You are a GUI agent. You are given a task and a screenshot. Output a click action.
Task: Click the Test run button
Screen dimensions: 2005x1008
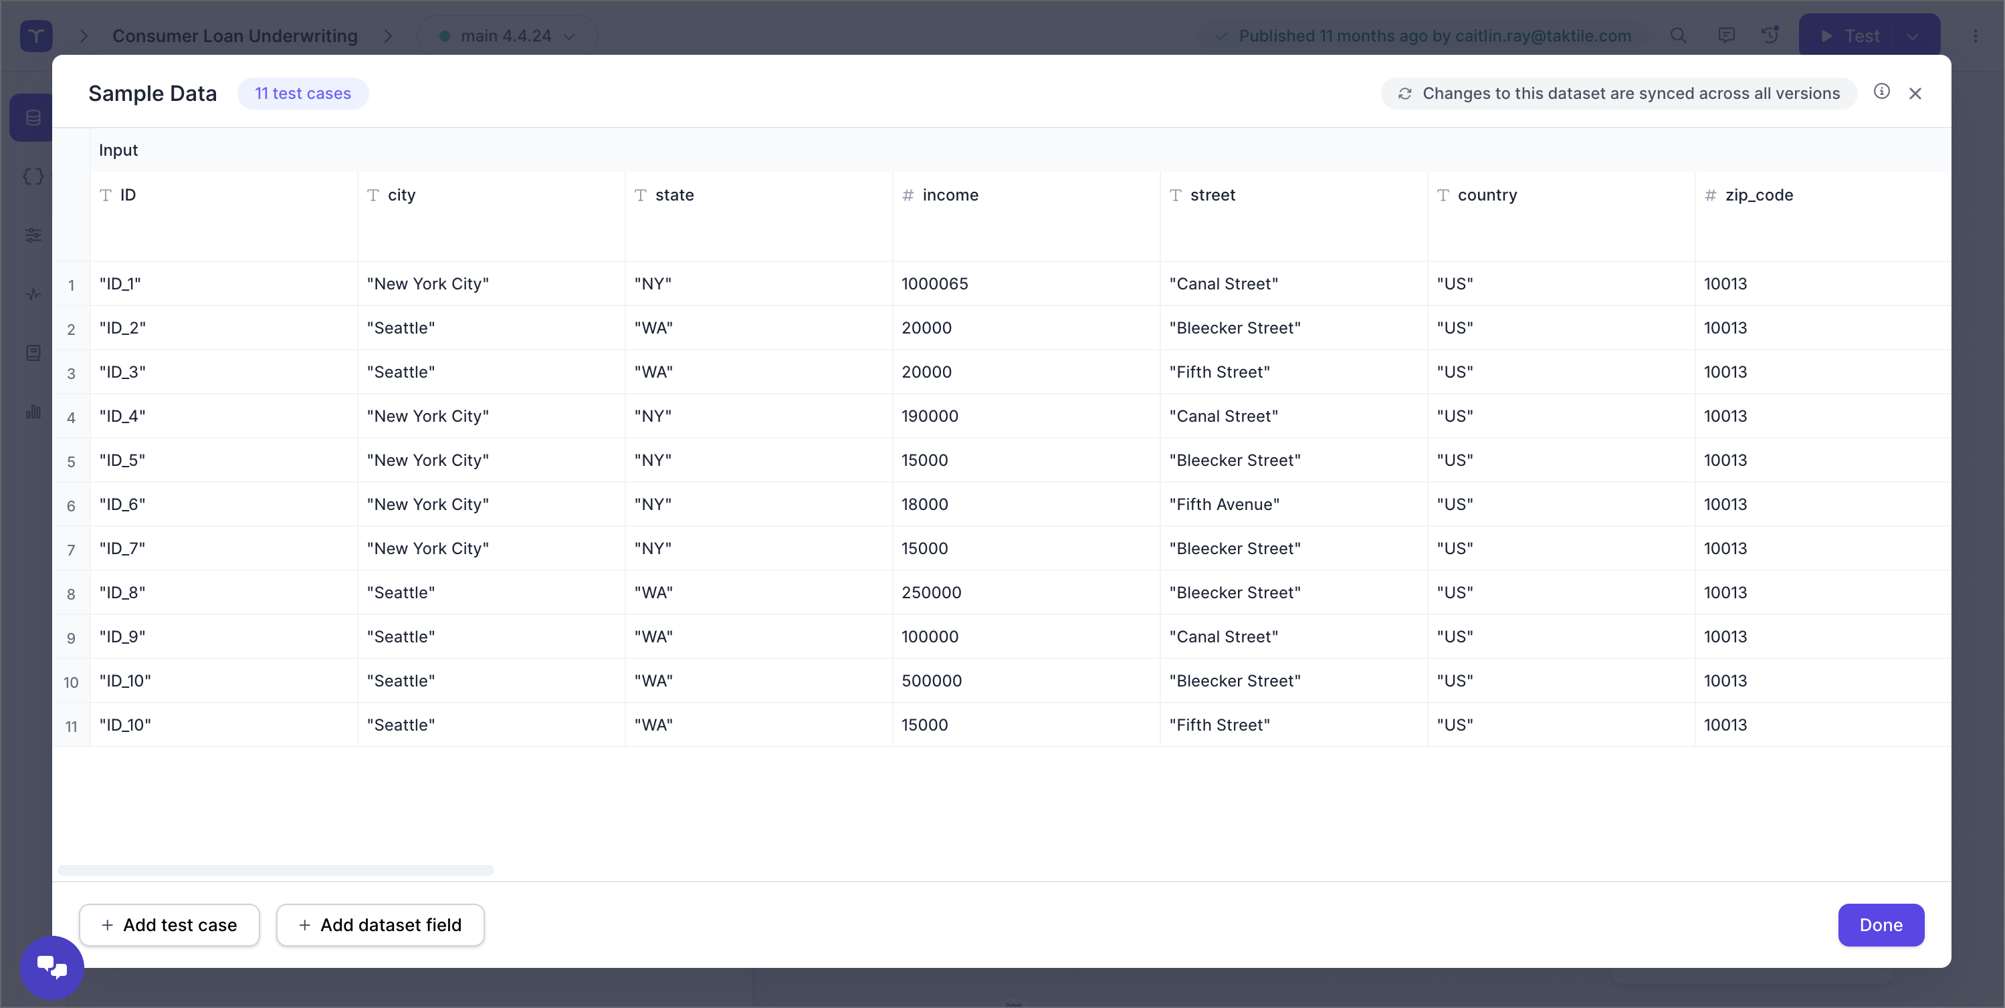coord(1849,36)
